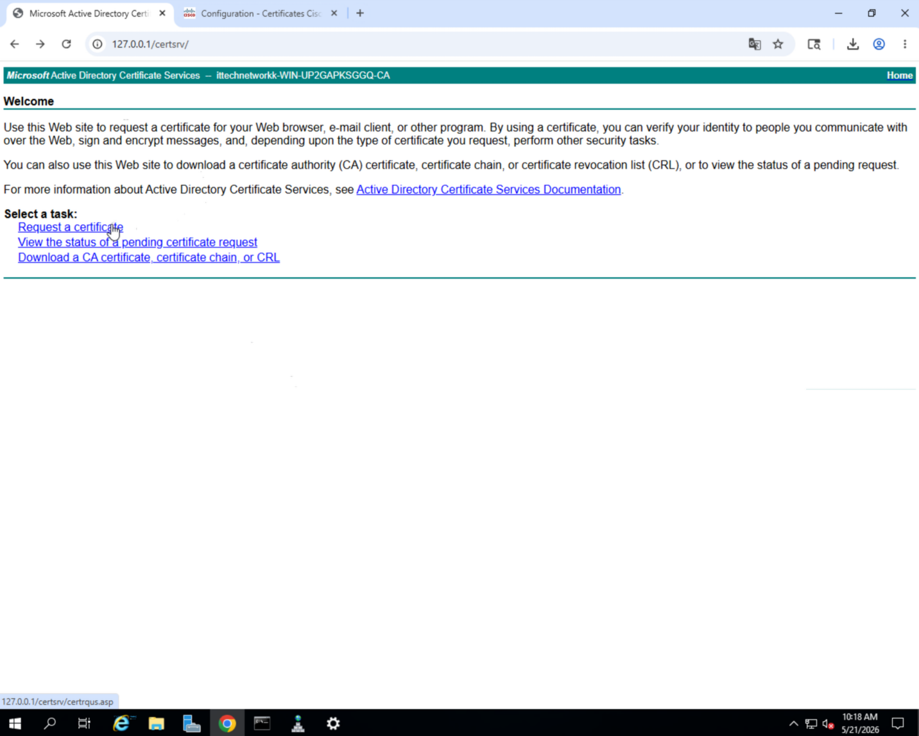Screen dimensions: 919x736
Task: Switch to the Configuration - Certificates Cisco tab
Action: (x=260, y=13)
